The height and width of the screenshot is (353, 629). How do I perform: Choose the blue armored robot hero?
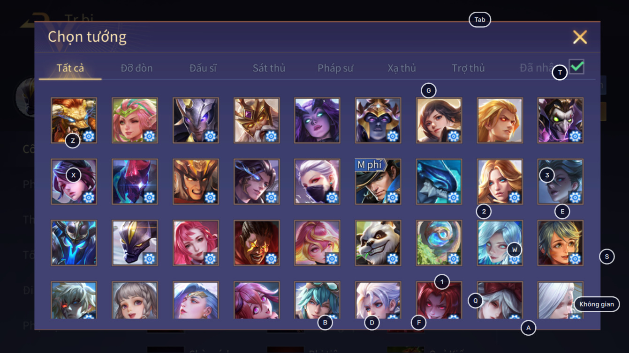[74, 243]
